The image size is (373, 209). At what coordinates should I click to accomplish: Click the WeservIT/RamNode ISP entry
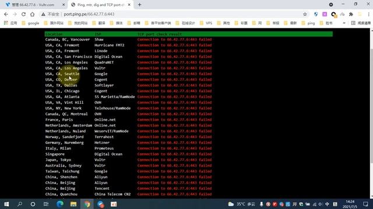click(x=111, y=131)
